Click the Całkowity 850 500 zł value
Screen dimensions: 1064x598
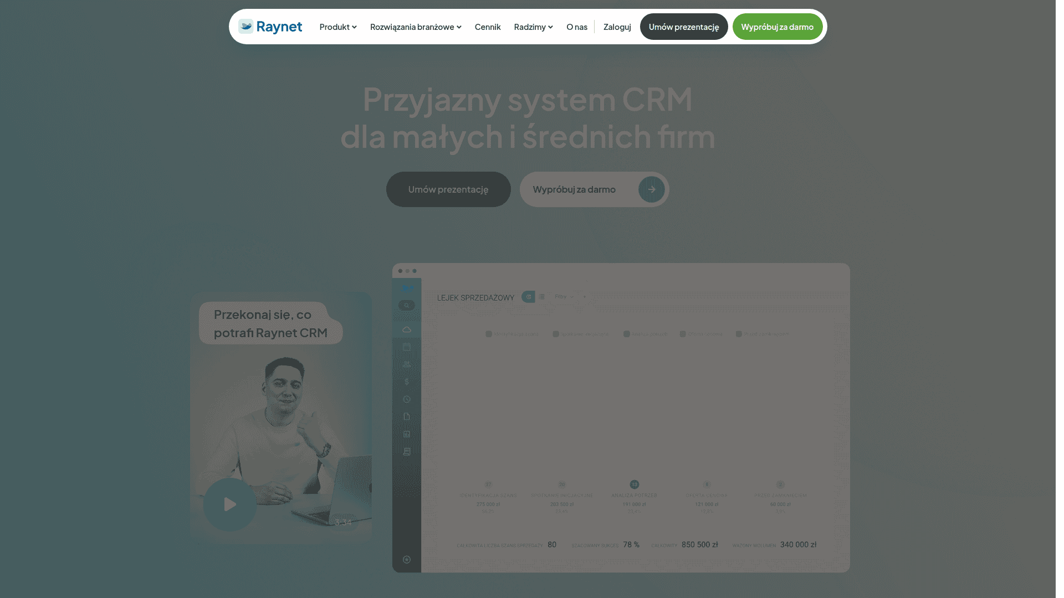tap(700, 545)
